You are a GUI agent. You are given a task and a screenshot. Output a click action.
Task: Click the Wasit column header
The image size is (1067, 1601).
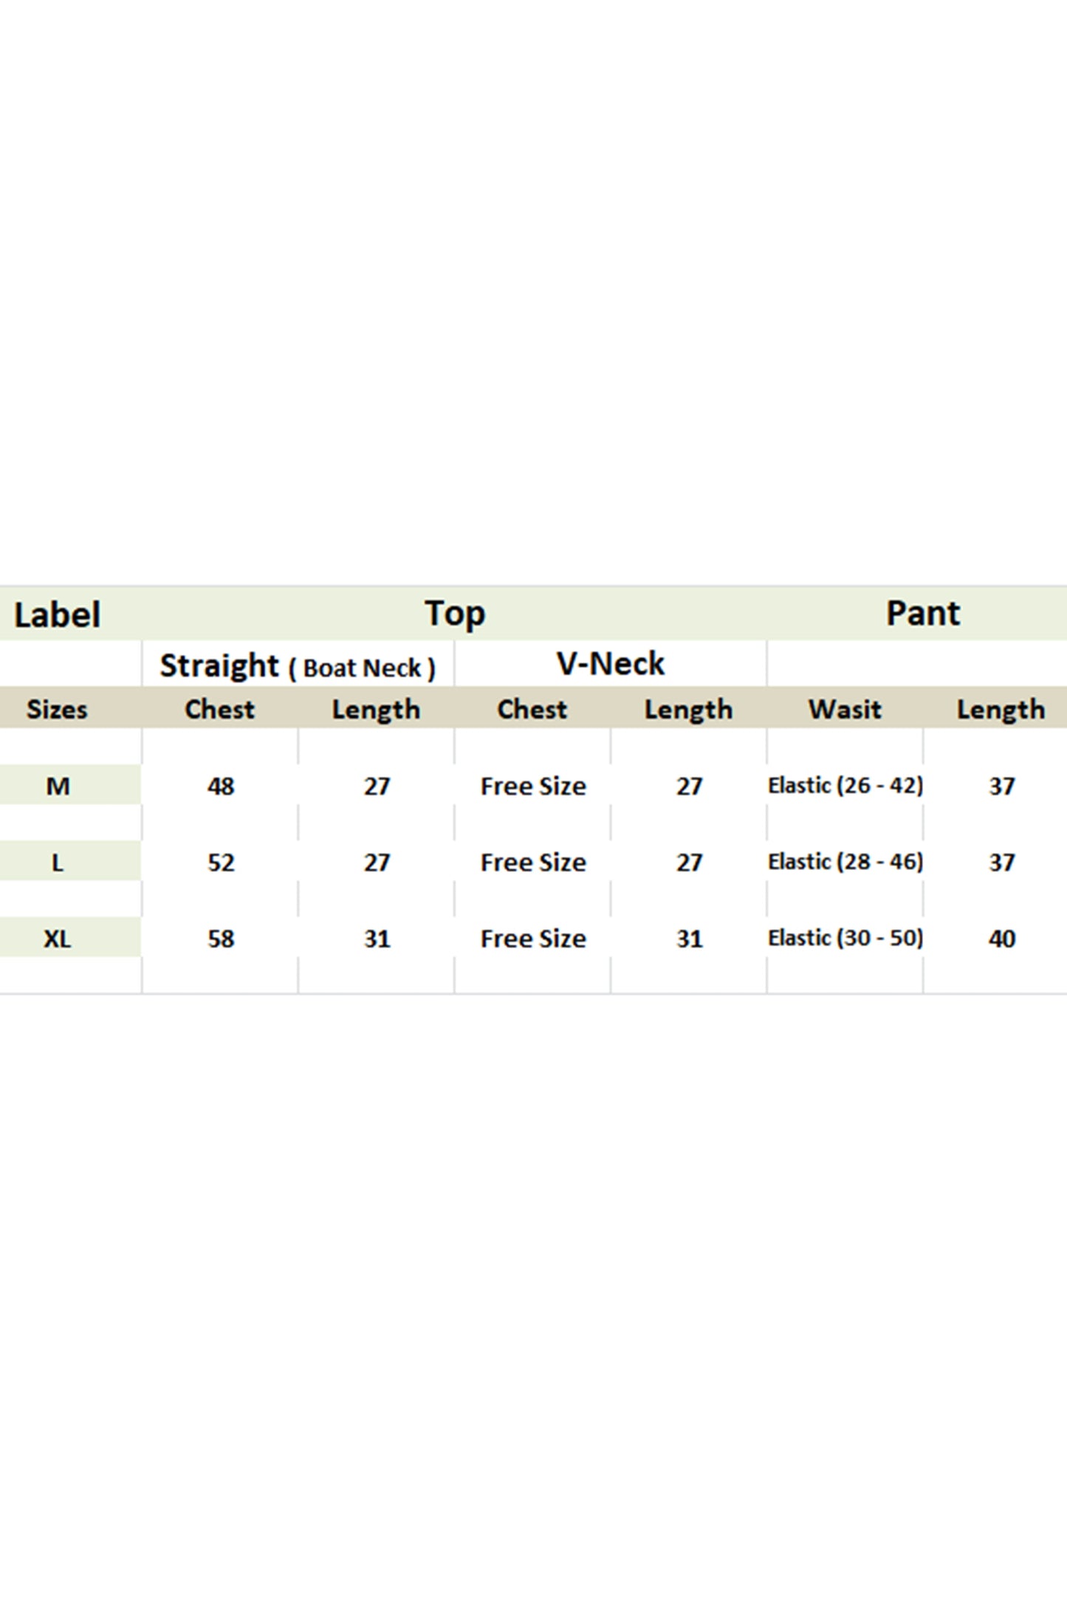(845, 709)
